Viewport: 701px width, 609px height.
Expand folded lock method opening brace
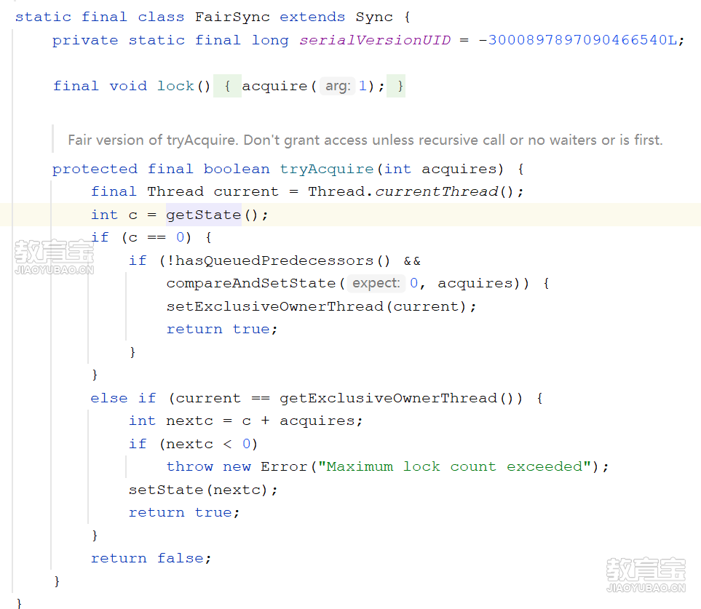[228, 86]
